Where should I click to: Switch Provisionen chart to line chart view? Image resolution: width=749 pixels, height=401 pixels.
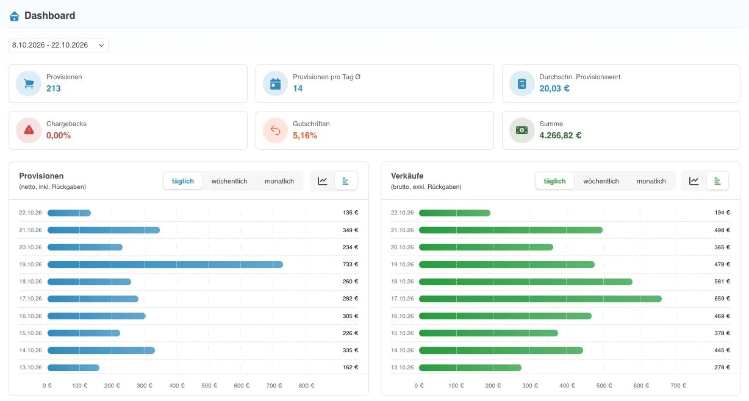323,181
